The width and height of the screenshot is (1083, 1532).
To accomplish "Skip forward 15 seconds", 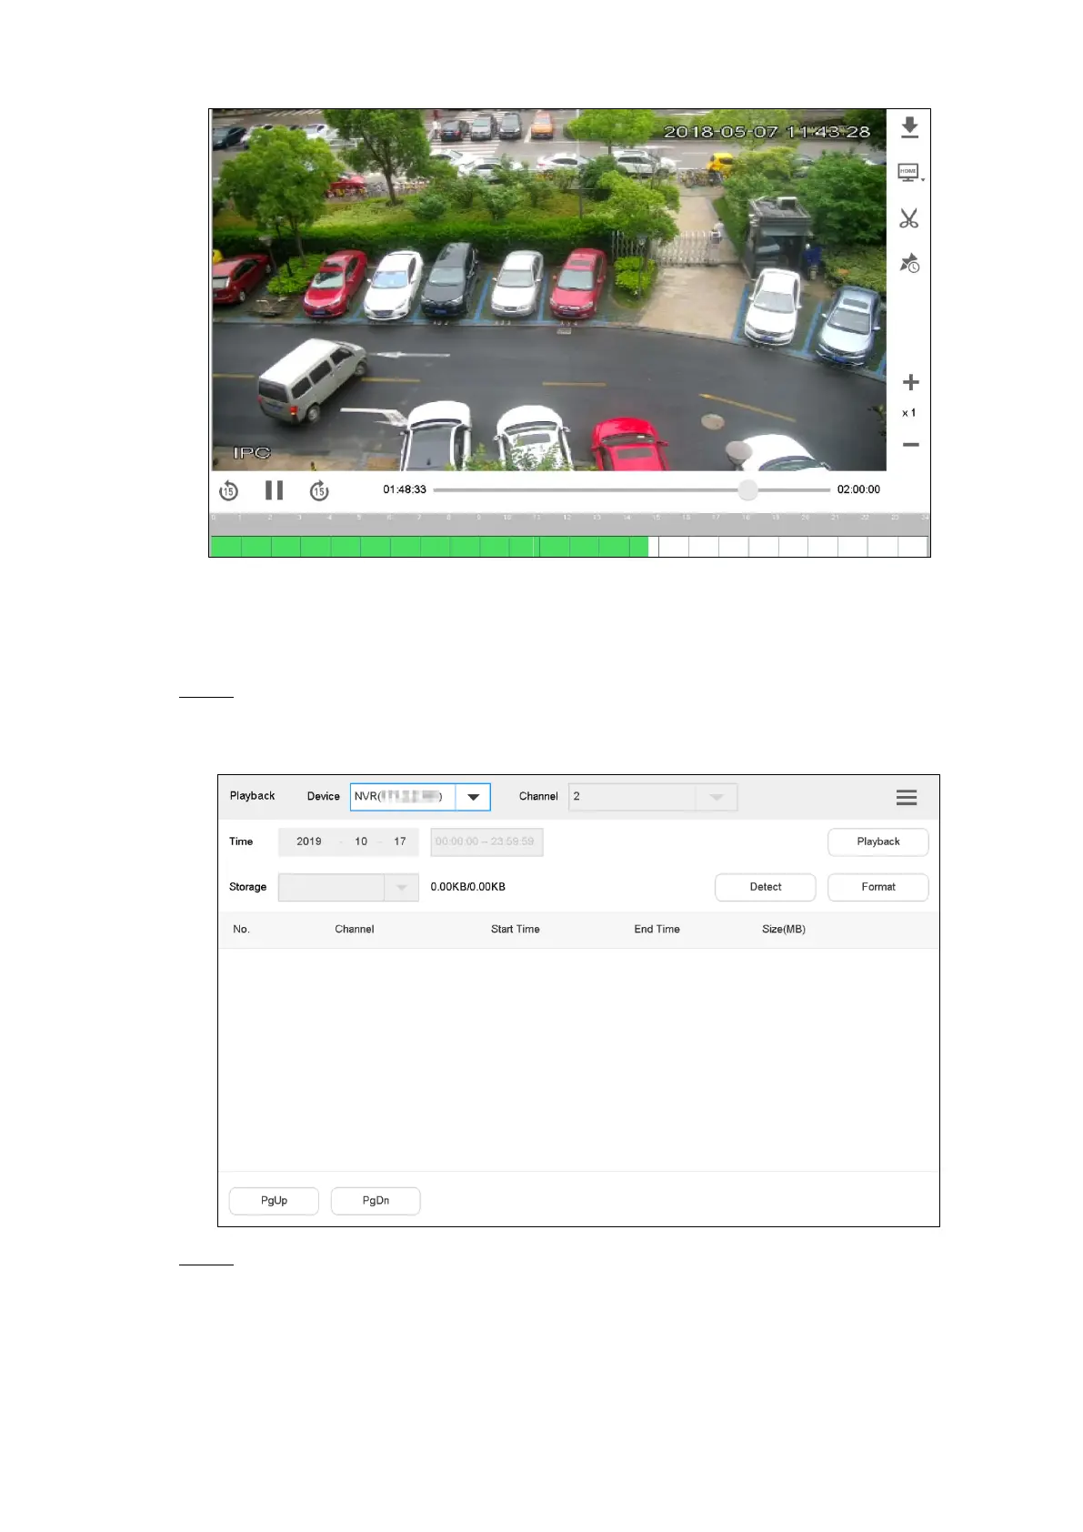I will point(319,491).
